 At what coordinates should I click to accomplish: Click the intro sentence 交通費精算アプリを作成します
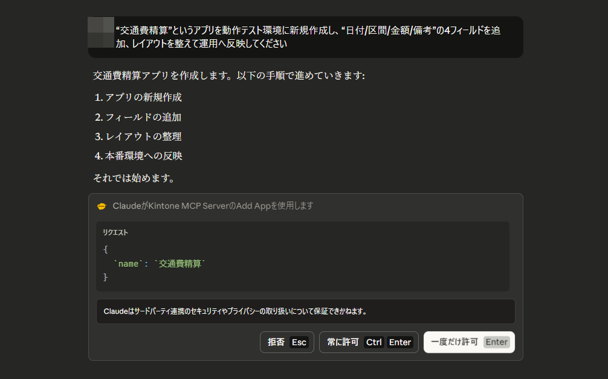(x=229, y=76)
